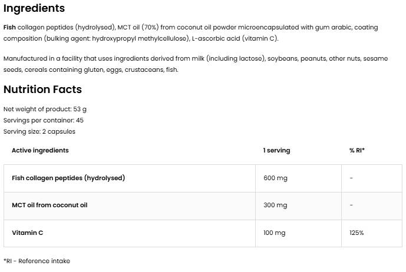Click the % RI* column header
The image size is (406, 272).
[357, 151]
